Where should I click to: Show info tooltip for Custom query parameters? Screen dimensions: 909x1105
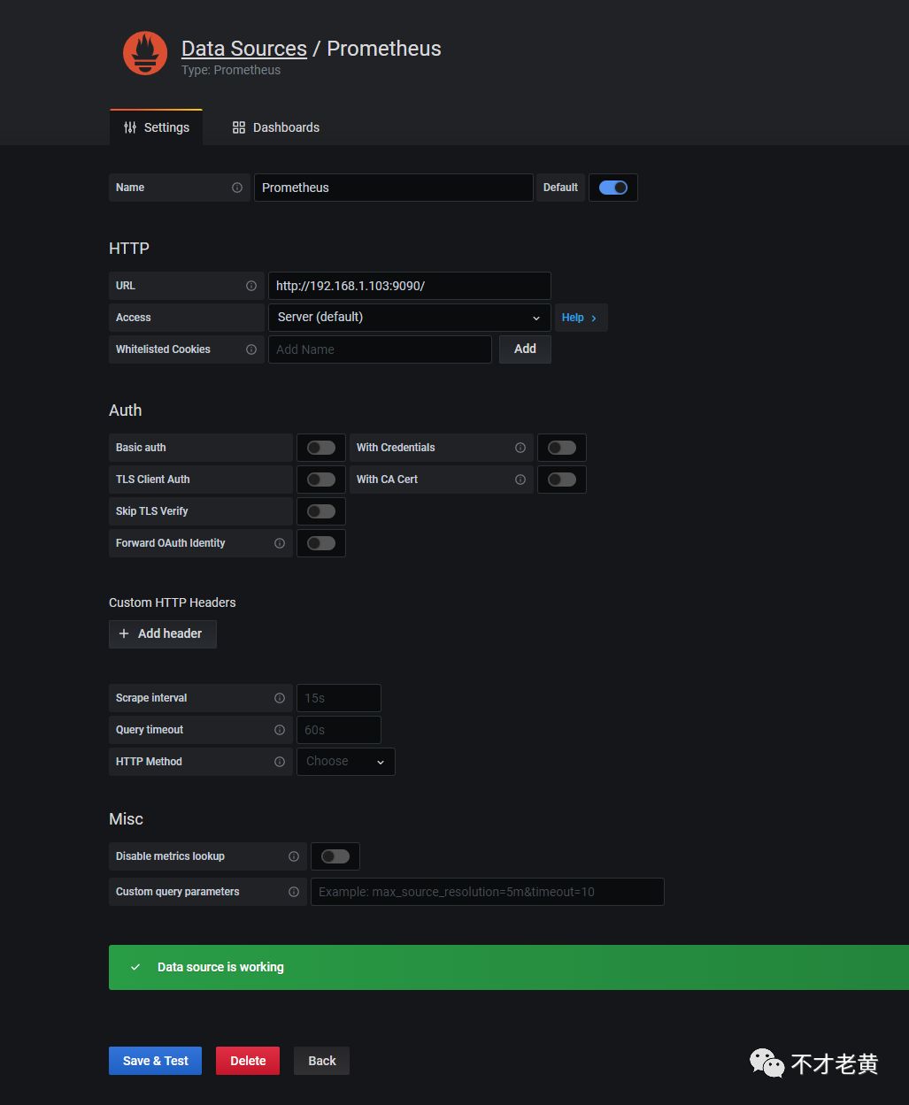click(294, 892)
